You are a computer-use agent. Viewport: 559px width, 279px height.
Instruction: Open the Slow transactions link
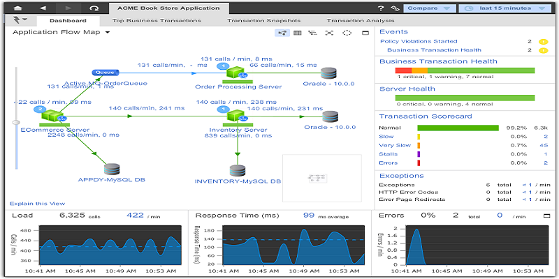[386, 137]
